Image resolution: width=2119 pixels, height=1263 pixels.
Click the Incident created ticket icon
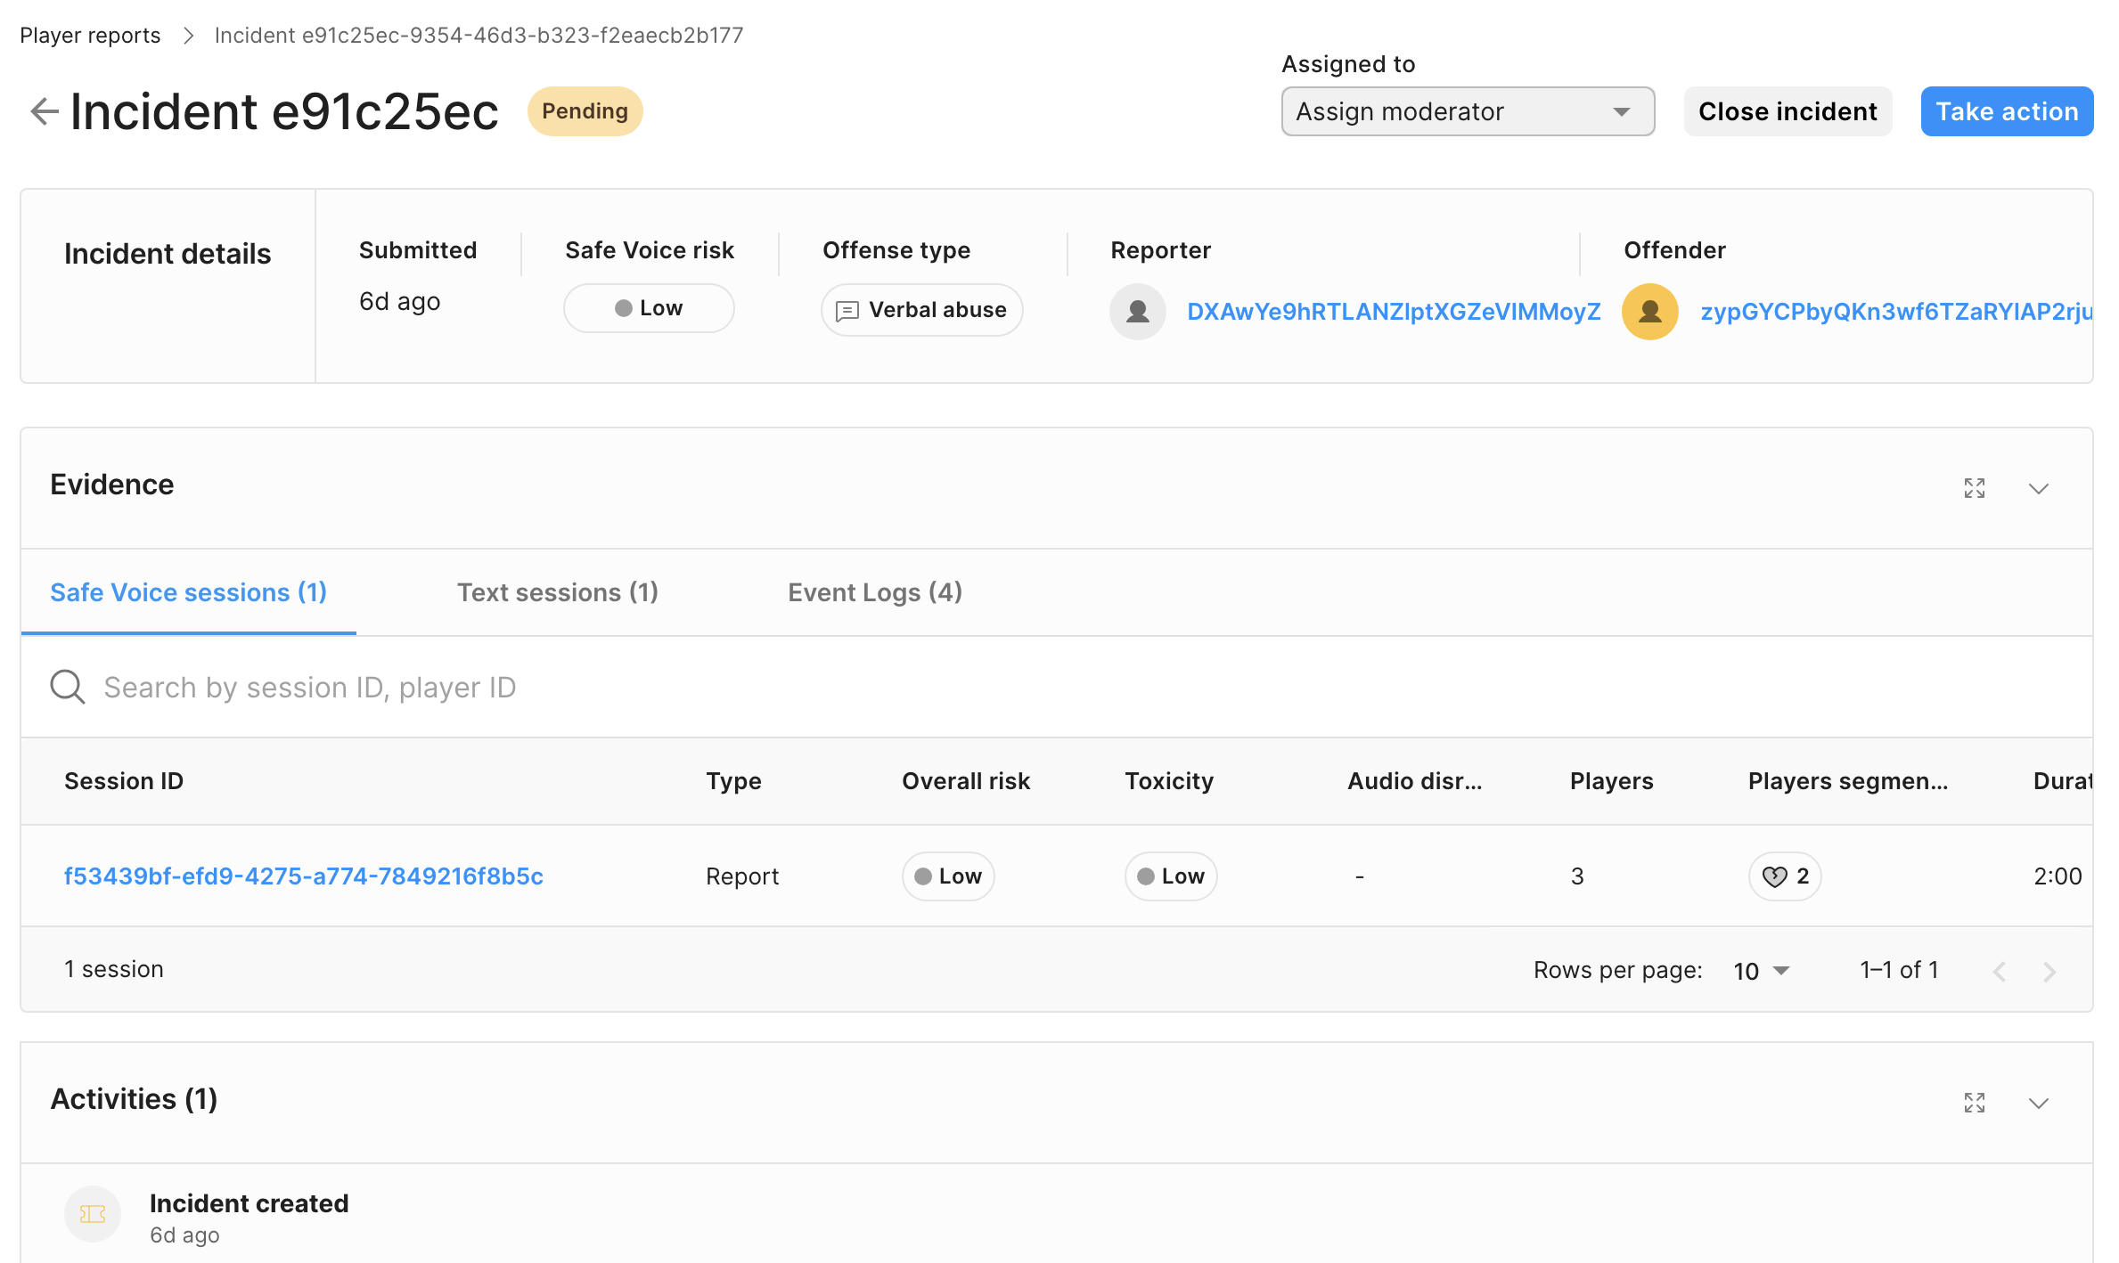coord(93,1213)
